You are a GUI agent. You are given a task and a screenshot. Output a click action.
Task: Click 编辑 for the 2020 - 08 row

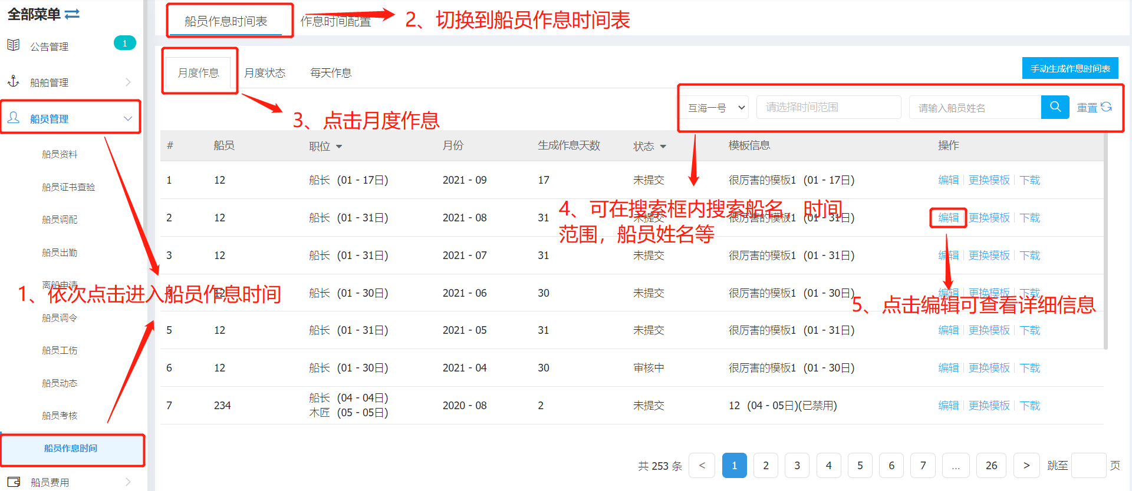[949, 406]
